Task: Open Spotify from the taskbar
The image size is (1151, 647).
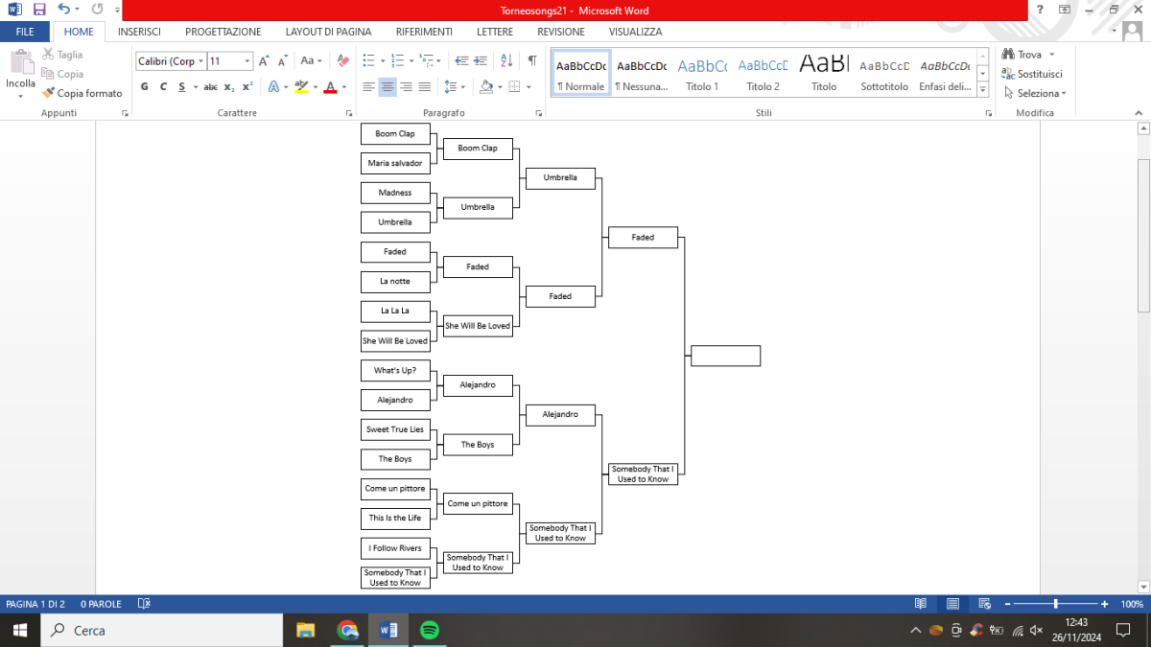Action: point(430,630)
